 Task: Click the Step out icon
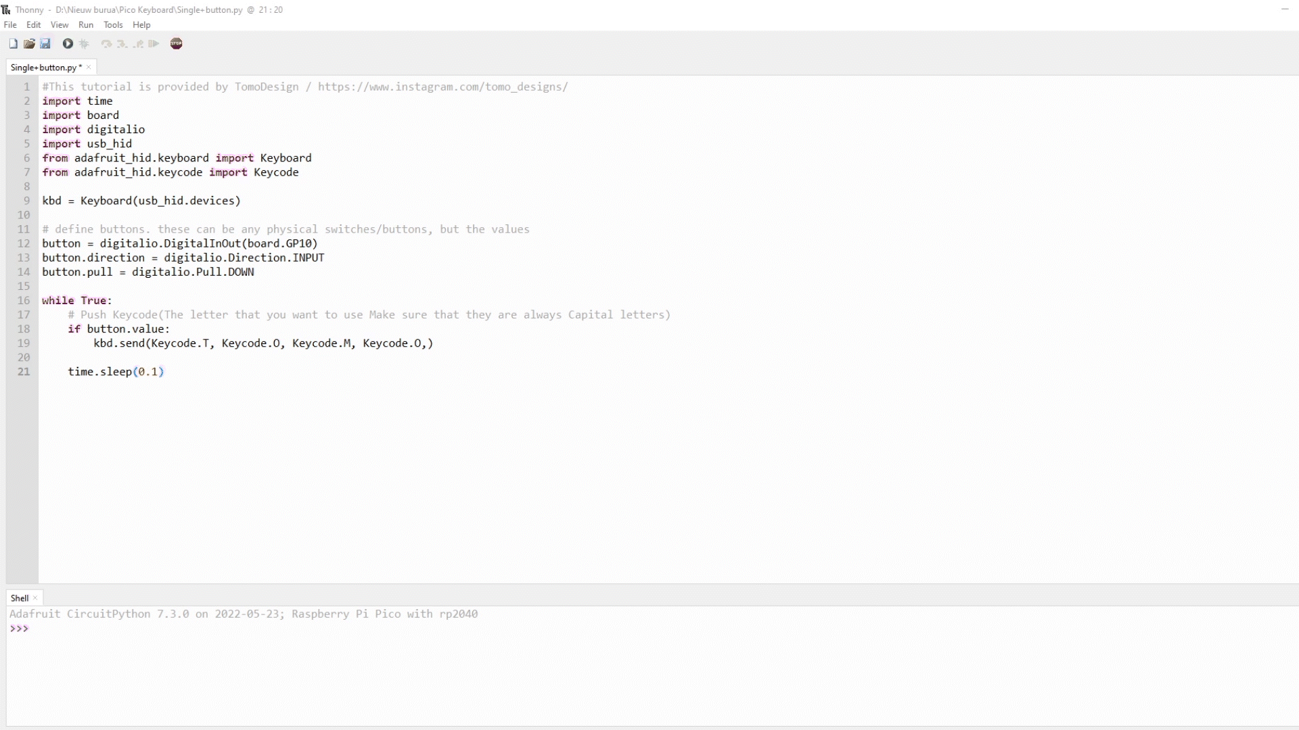pos(138,44)
